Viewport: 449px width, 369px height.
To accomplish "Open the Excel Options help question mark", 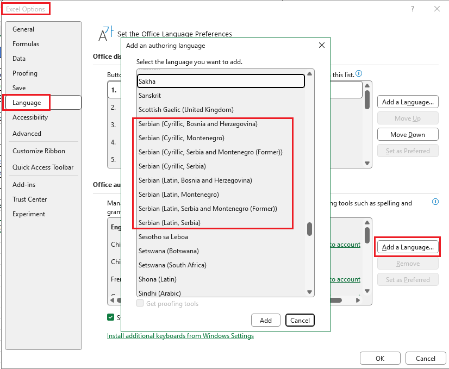I will click(413, 9).
